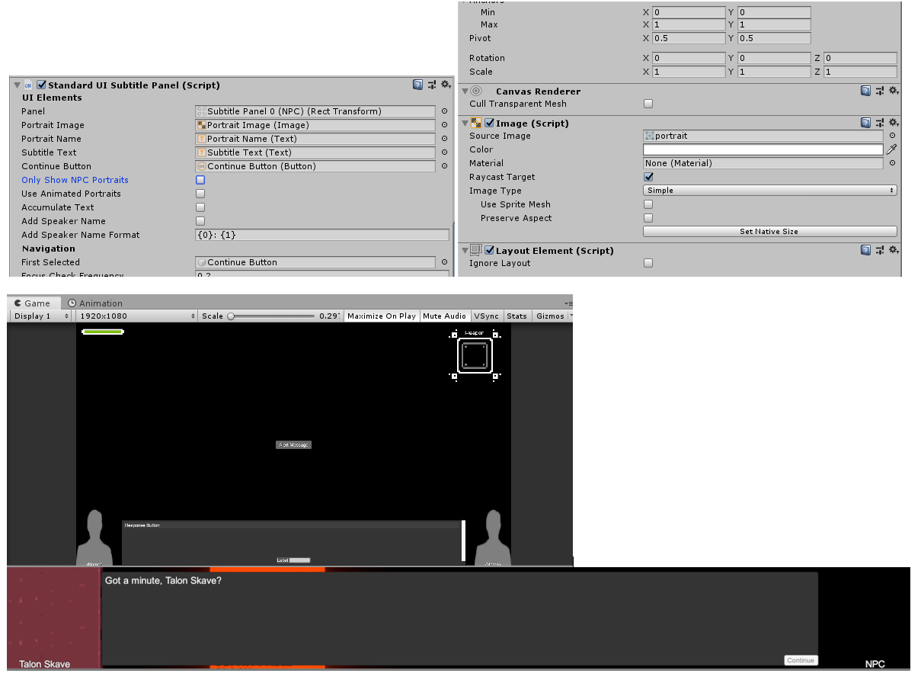Toggle Only Show NPC Portraits checkbox

point(200,180)
